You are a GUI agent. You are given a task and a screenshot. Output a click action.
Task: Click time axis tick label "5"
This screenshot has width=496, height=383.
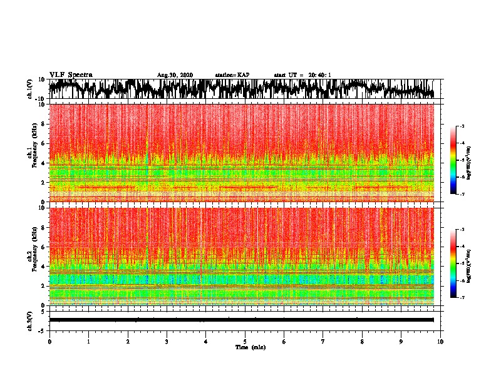245,342
